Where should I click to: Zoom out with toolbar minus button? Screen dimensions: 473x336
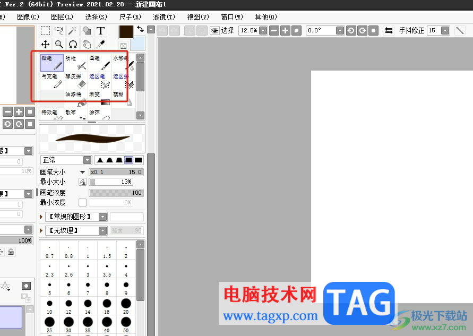coord(274,30)
